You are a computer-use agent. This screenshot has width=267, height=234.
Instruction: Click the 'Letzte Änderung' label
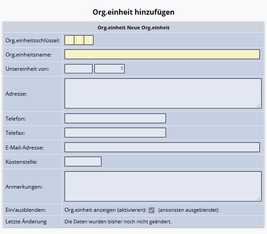[x=26, y=222]
